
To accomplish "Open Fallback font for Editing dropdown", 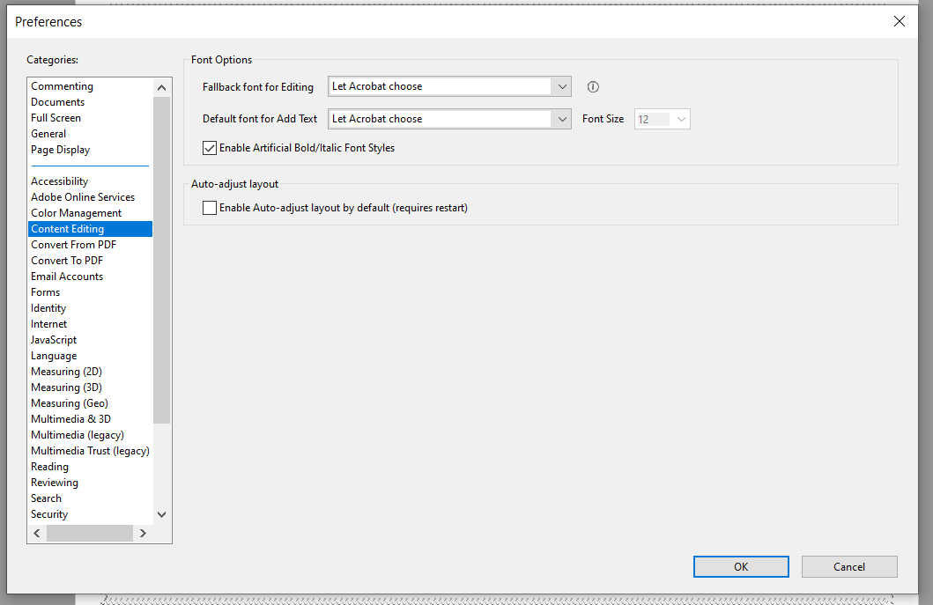I will tap(561, 86).
